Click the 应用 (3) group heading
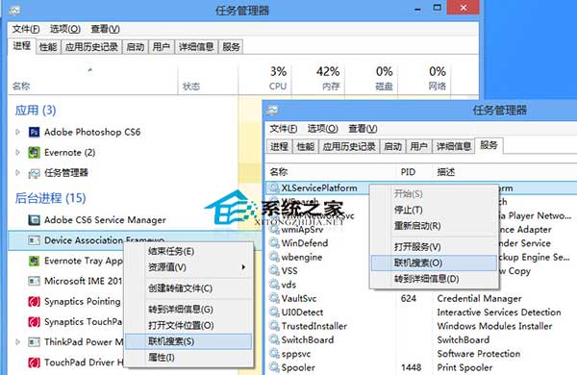Image resolution: width=577 pixels, height=375 pixels. point(36,110)
